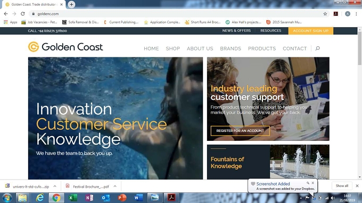This screenshot has height=203, width=362.
Task: Open the Sofa Removal bookmark
Action: (x=80, y=22)
